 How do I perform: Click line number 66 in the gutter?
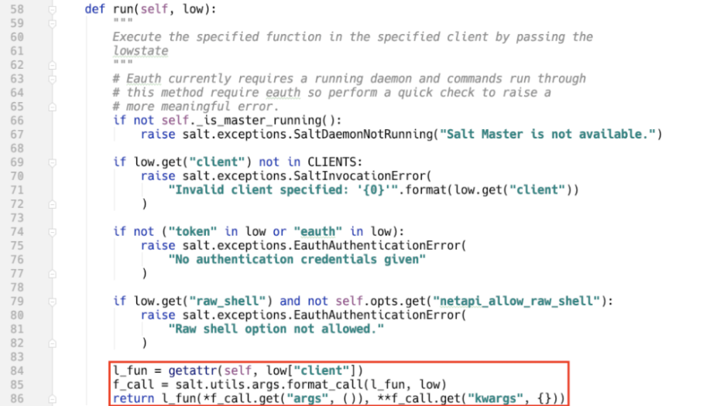click(15, 120)
